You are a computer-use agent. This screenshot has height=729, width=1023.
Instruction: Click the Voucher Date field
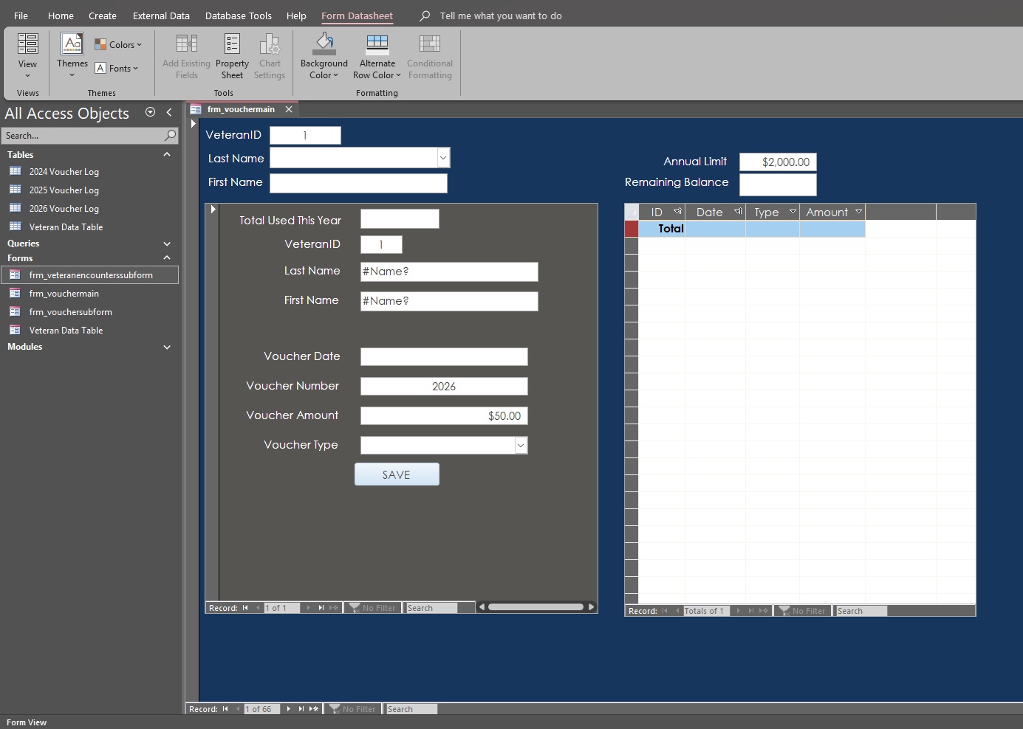(x=444, y=357)
